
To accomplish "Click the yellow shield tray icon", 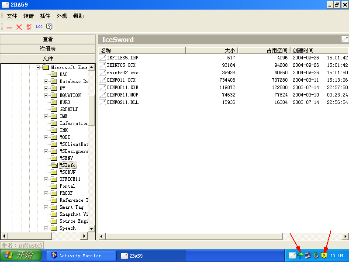I will (324, 255).
